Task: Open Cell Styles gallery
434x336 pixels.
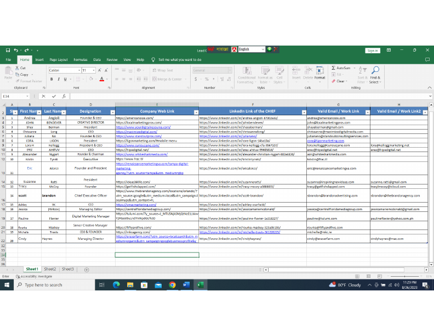Action: tap(279, 75)
